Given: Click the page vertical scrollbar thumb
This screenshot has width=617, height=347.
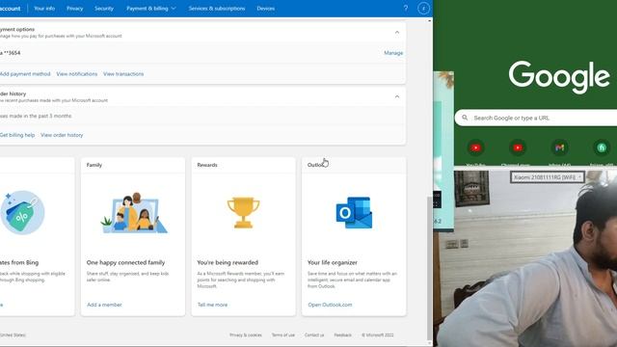Looking at the screenshot, I should (430, 269).
